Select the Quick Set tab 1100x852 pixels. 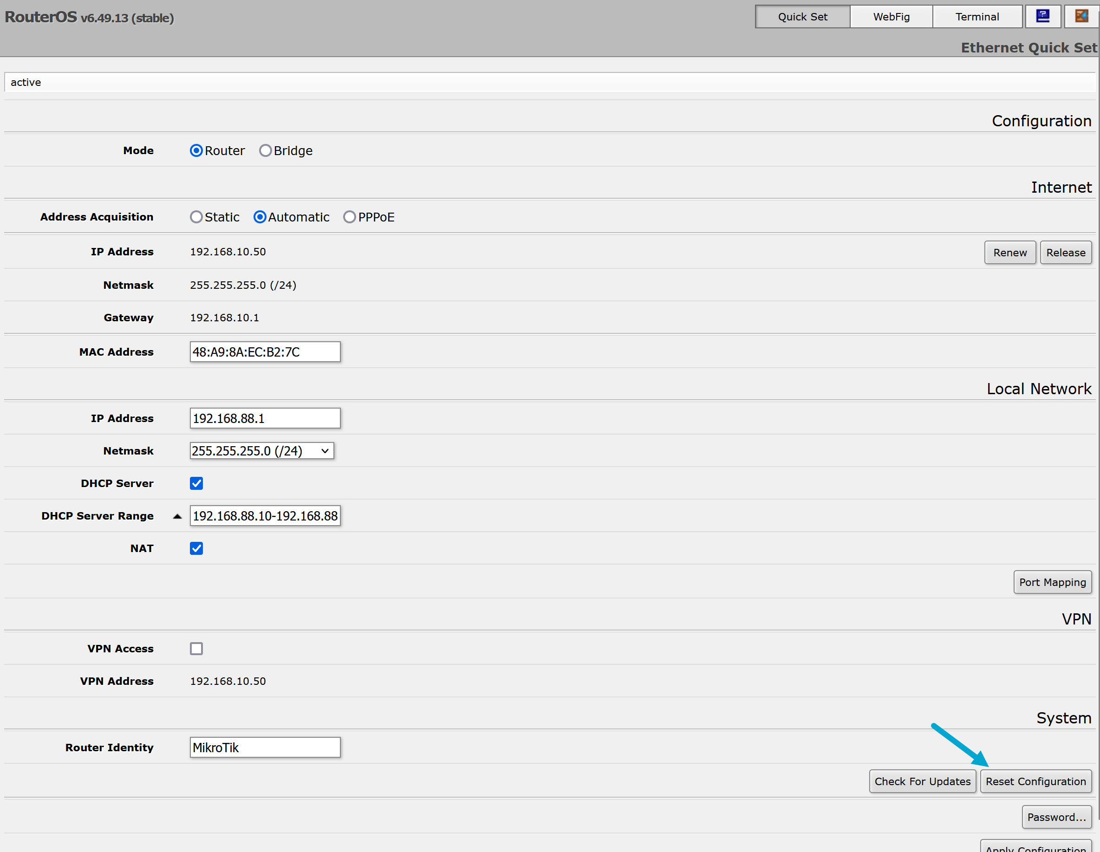(x=802, y=16)
